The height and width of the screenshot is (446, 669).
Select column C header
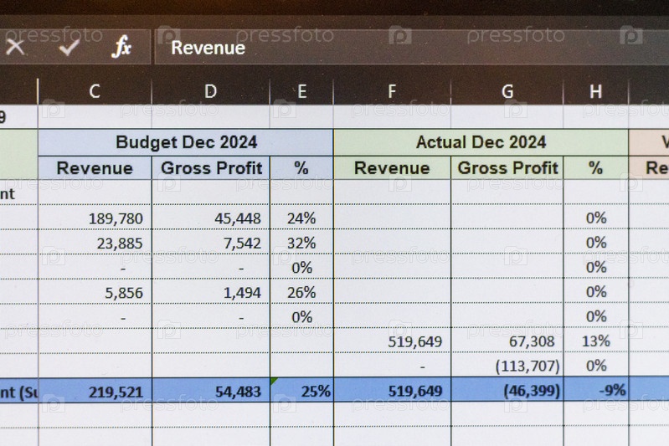[x=95, y=91]
